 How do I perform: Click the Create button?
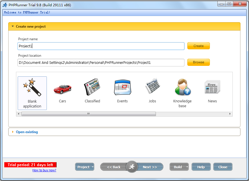[x=198, y=46]
